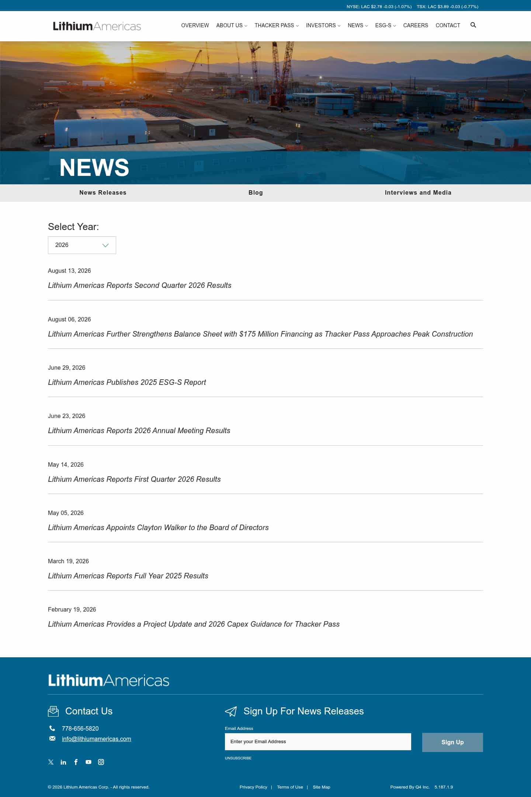
Task: Expand the Thacker Pass menu
Action: click(x=277, y=25)
